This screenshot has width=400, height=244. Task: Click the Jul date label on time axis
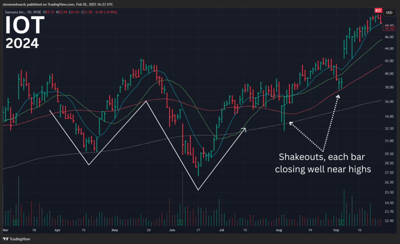point(221,230)
